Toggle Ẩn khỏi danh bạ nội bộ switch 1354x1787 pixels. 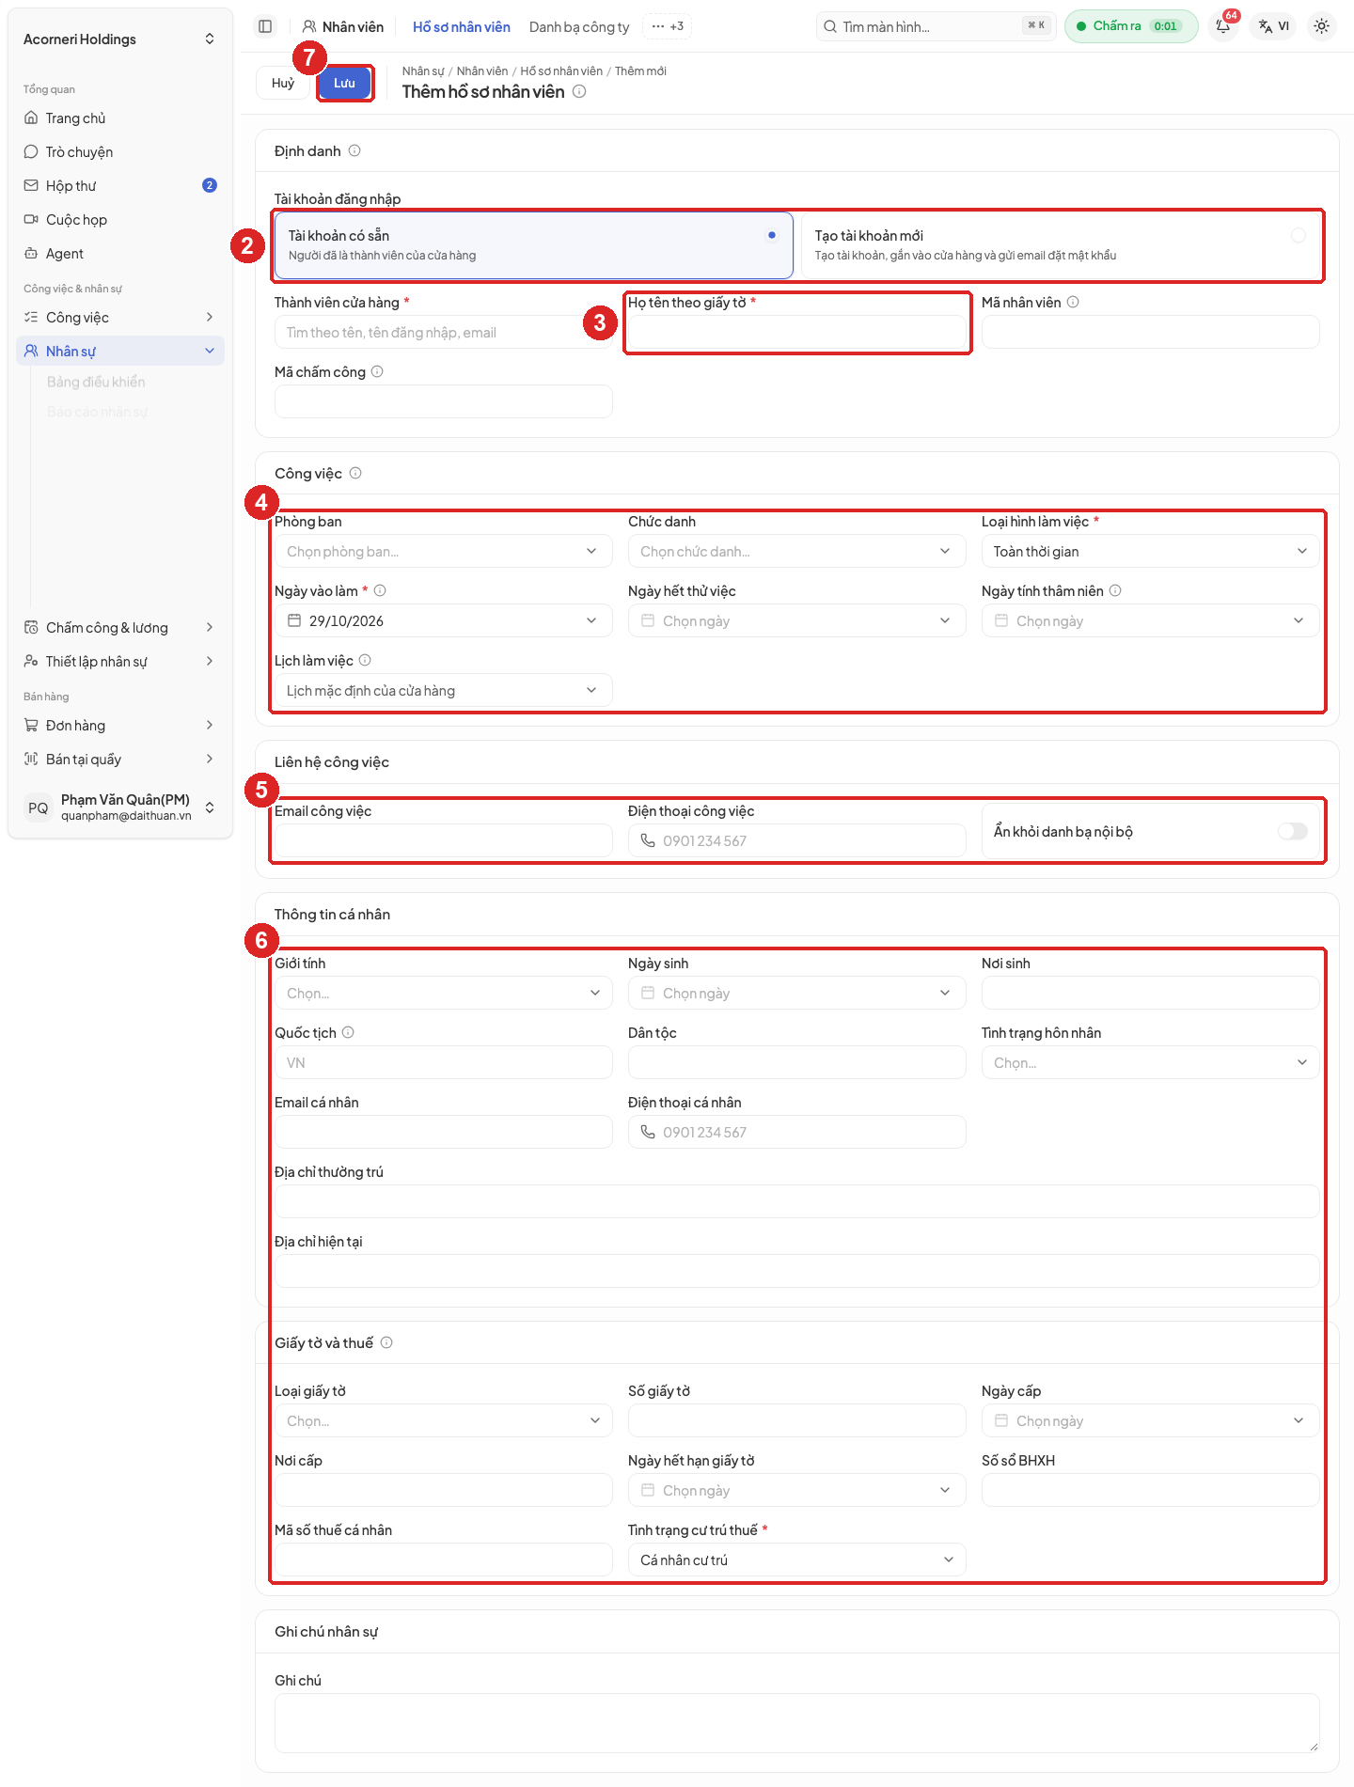[x=1293, y=831]
